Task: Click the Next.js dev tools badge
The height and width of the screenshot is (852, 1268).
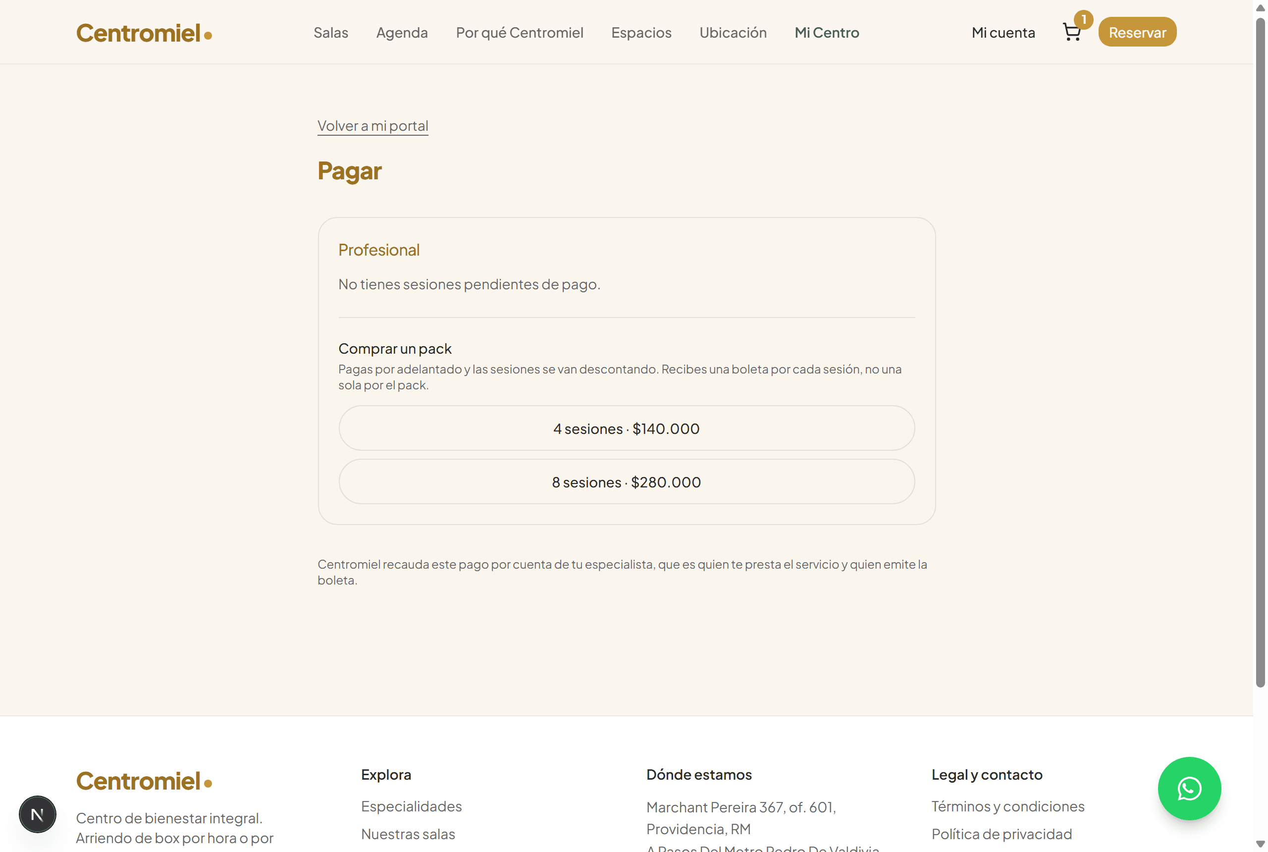Action: point(38,814)
